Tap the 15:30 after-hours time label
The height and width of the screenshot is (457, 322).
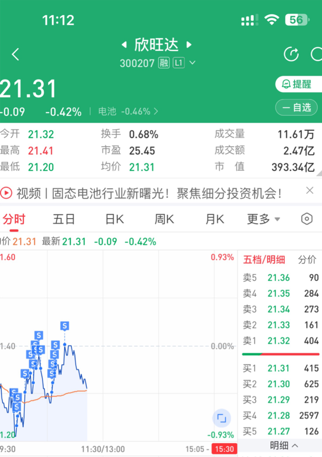pyautogui.click(x=224, y=449)
